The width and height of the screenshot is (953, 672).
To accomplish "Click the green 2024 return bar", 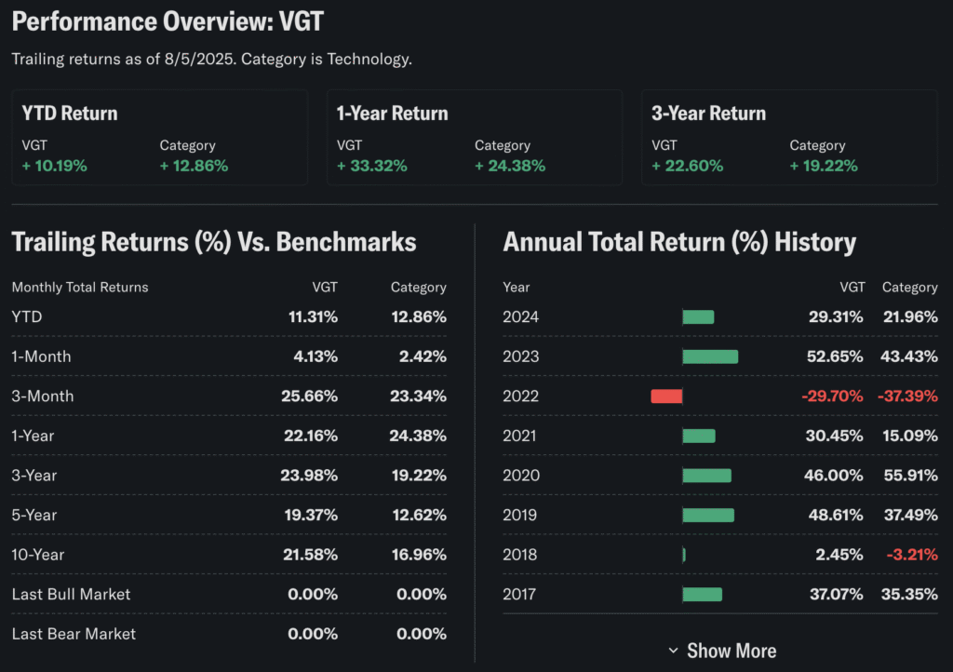I will click(698, 317).
